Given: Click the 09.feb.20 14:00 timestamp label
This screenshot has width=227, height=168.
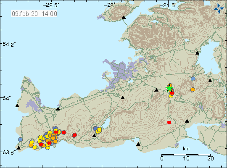Looking at the screenshot, I should 34,14.
